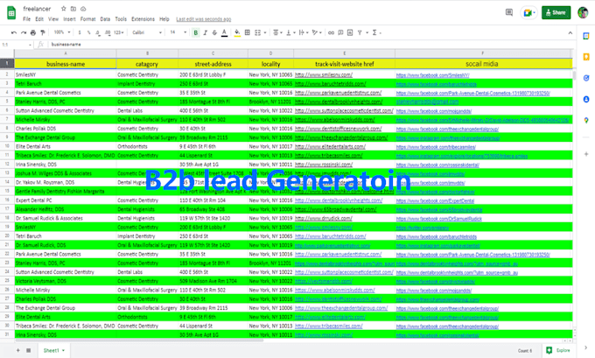Open the Edit menu
Screen dimensions: 595x358
coord(39,19)
